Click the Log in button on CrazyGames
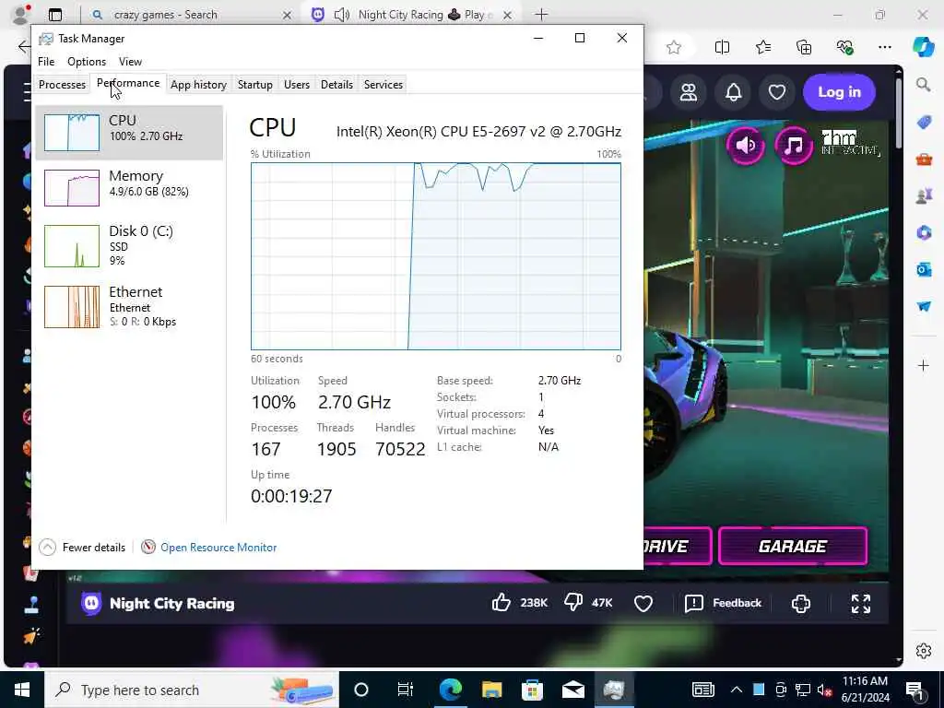This screenshot has height=708, width=944. coord(839,92)
